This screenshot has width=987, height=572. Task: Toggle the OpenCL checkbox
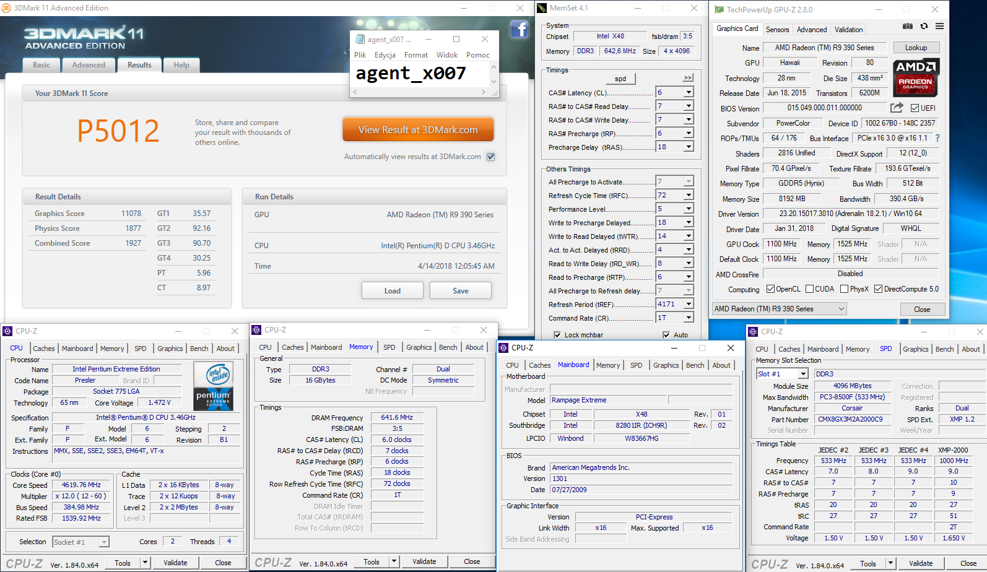tap(770, 289)
